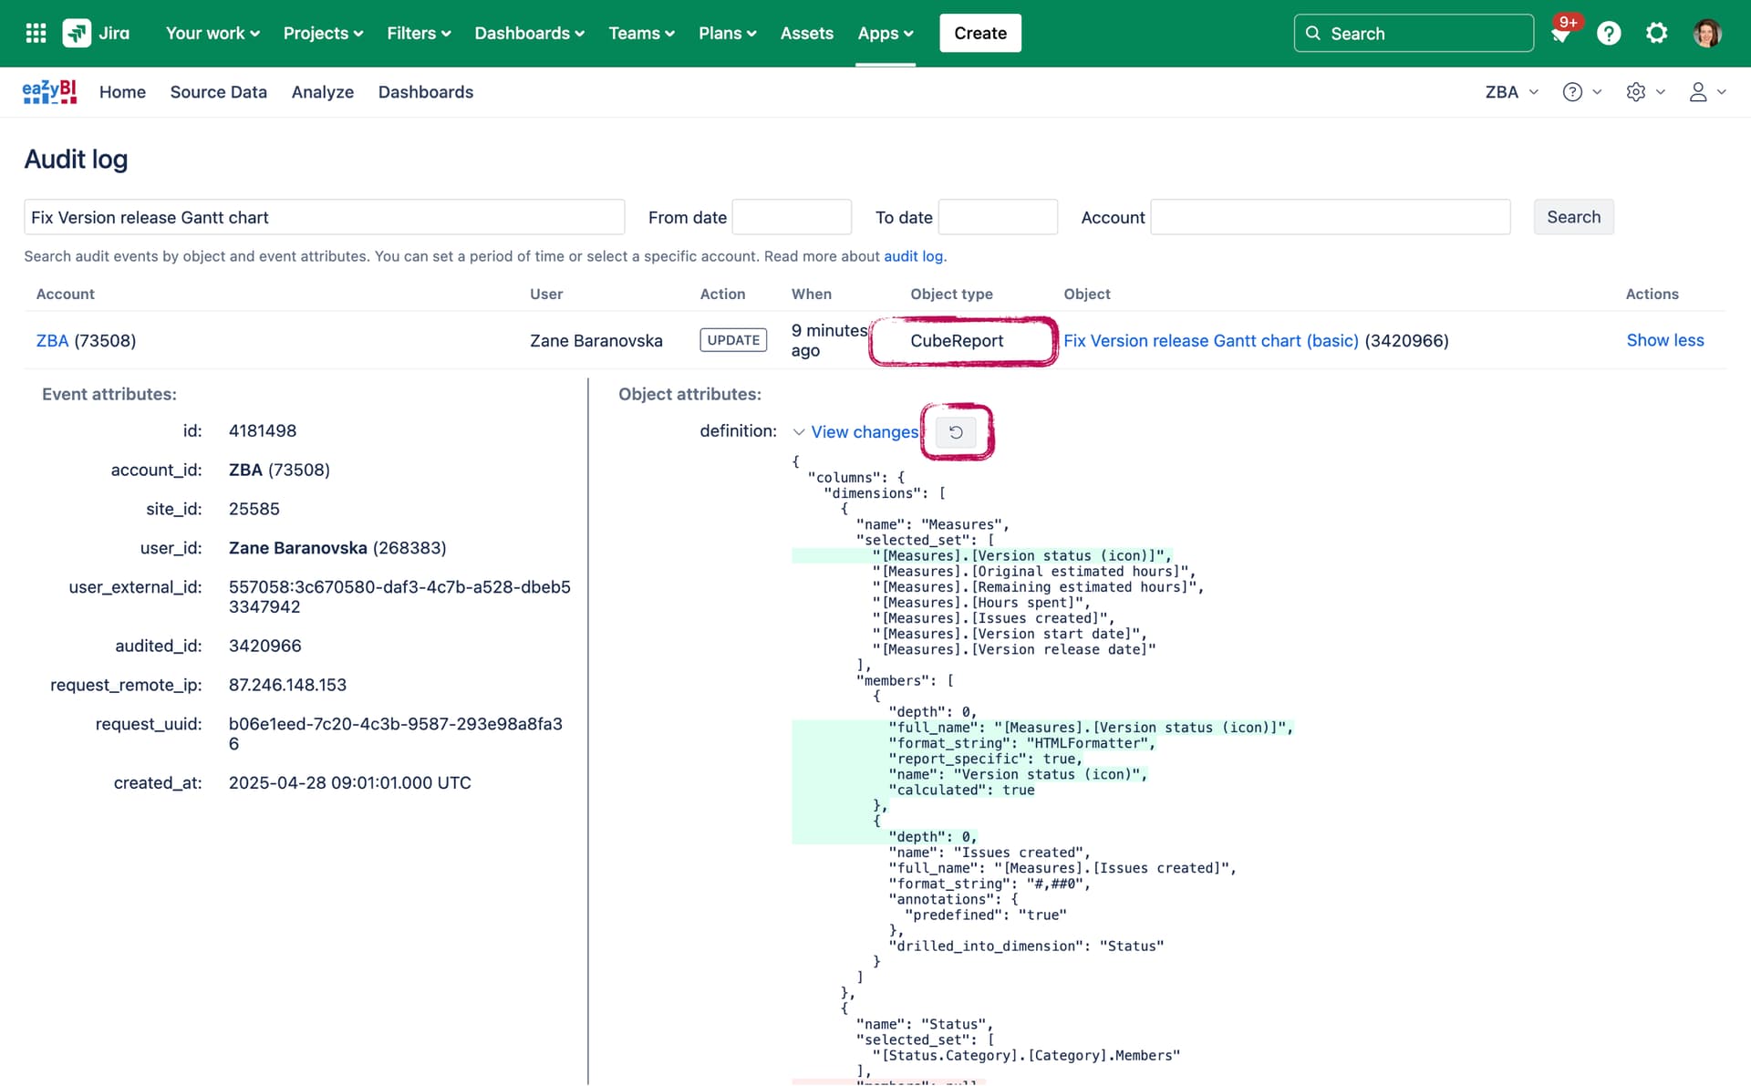Click the When column header
Viewport: 1751px width, 1086px height.
click(811, 294)
